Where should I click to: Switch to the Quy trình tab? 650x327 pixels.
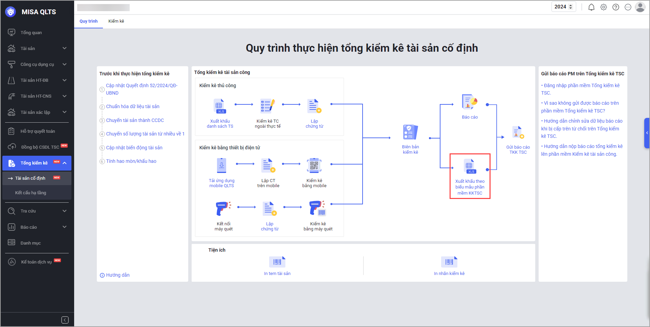pyautogui.click(x=88, y=21)
